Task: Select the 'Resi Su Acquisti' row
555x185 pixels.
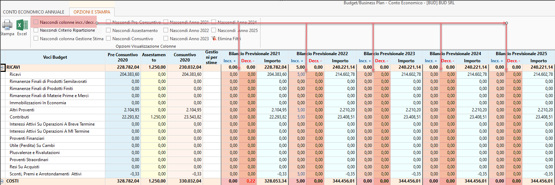Action: point(25,167)
